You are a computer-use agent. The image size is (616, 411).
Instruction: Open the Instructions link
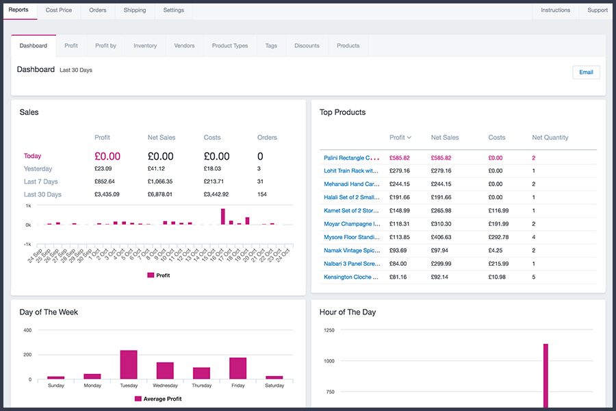pos(555,10)
